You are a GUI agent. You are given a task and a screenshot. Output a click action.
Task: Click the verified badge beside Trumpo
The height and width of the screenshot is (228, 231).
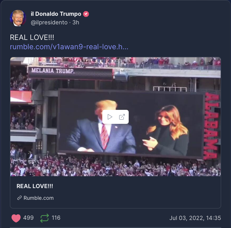[86, 14]
